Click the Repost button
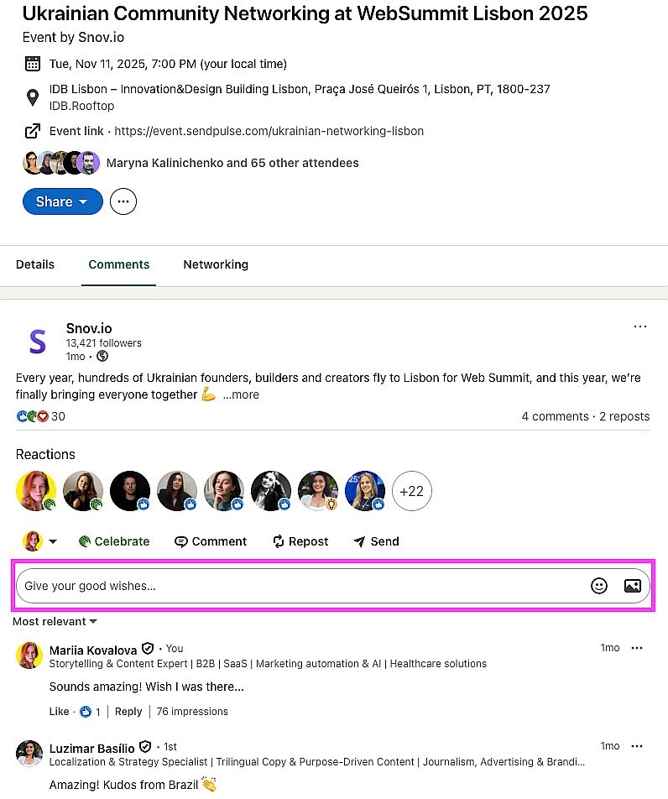Screen dimensions: 668x799 click(x=300, y=541)
